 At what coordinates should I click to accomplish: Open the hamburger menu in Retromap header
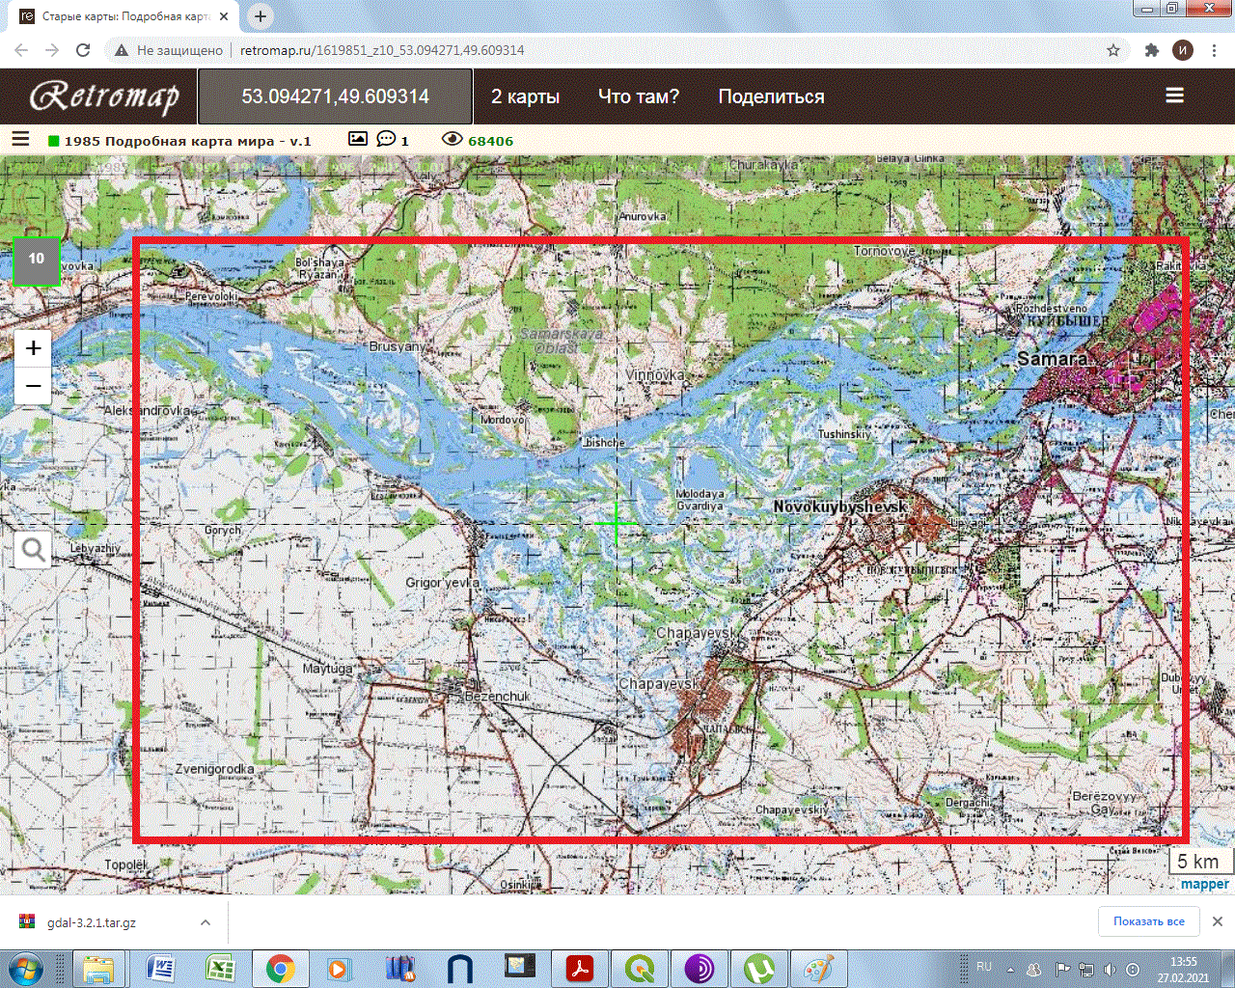click(1174, 96)
